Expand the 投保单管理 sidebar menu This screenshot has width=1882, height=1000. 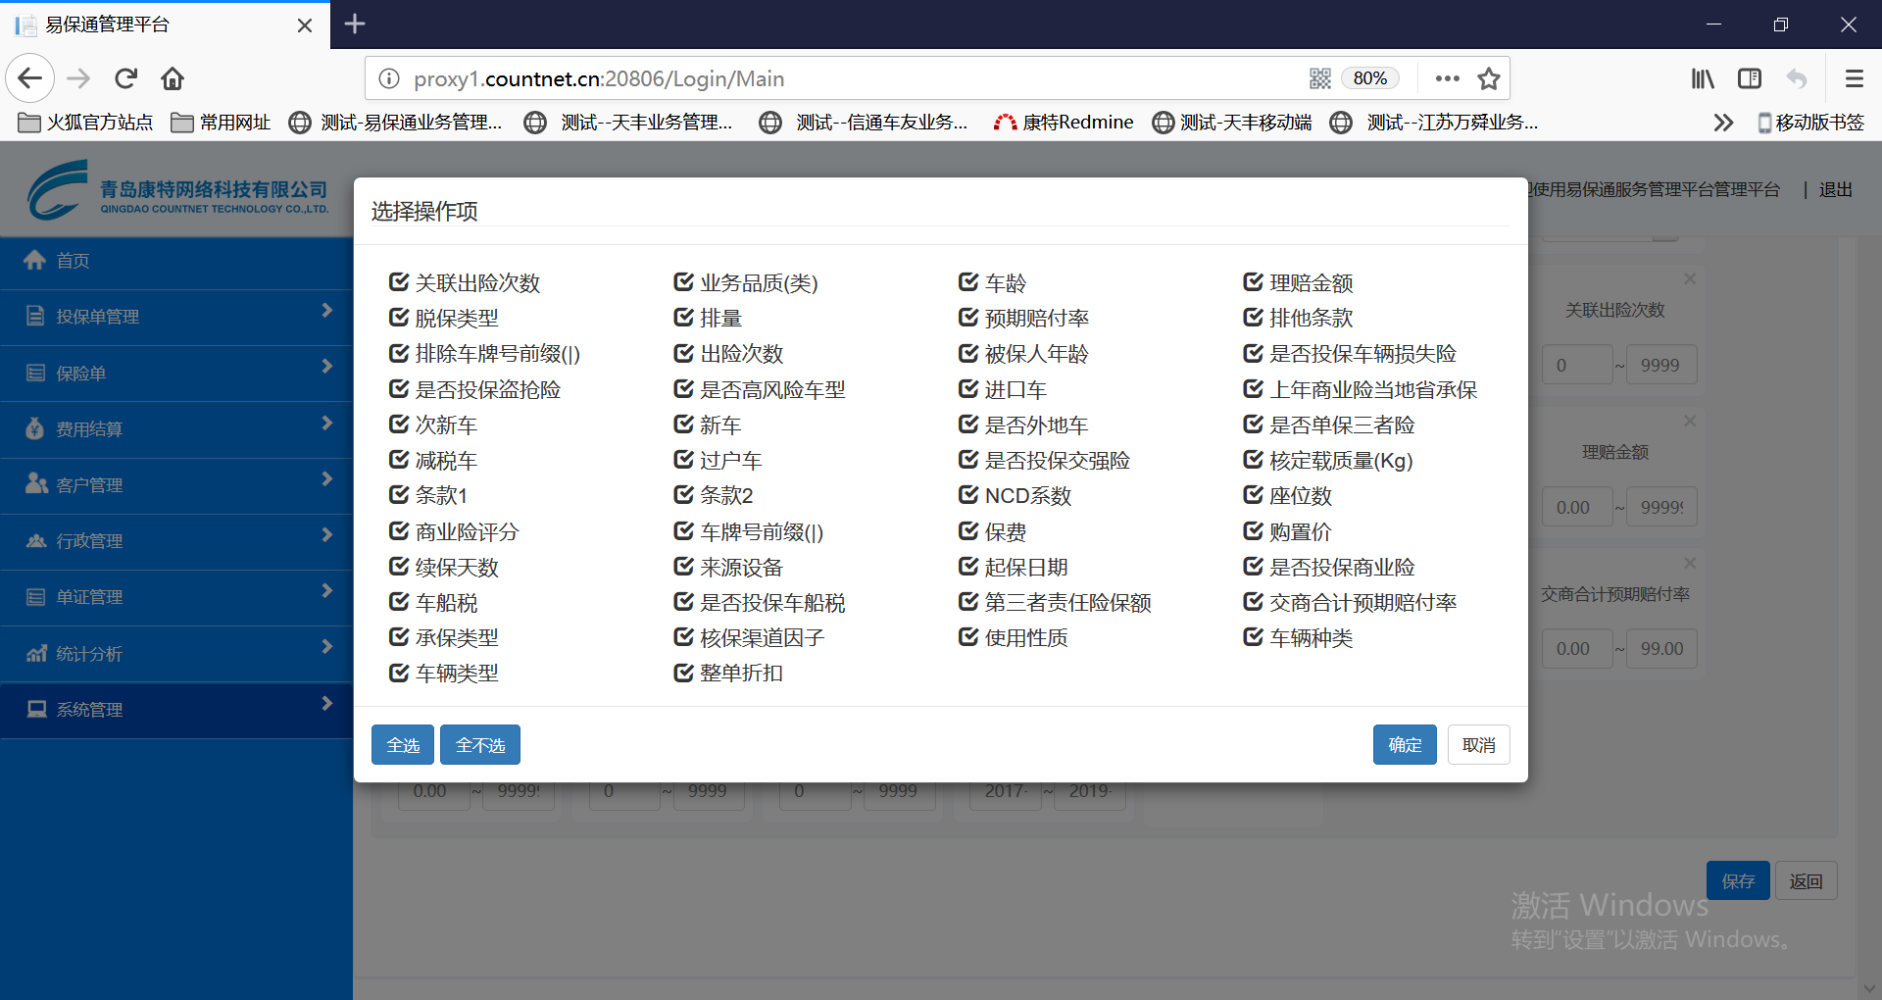pos(176,316)
